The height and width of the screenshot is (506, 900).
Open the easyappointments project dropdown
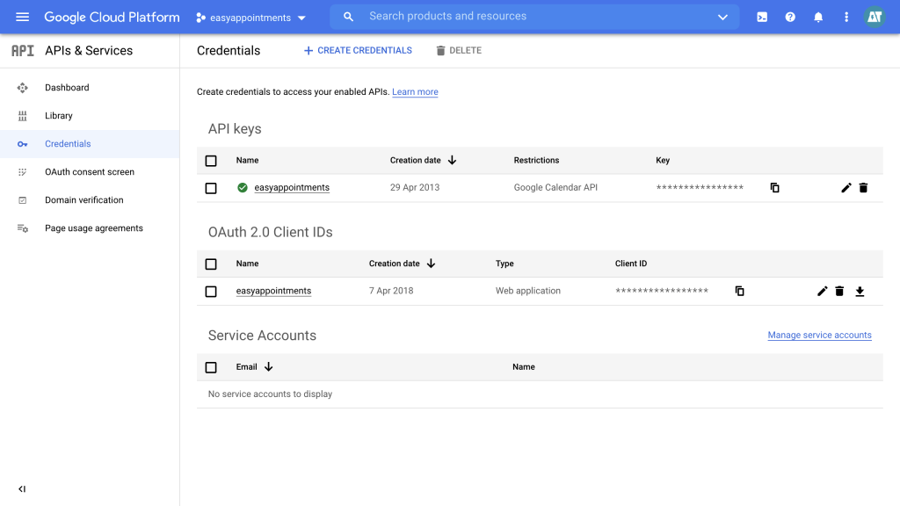pos(250,18)
